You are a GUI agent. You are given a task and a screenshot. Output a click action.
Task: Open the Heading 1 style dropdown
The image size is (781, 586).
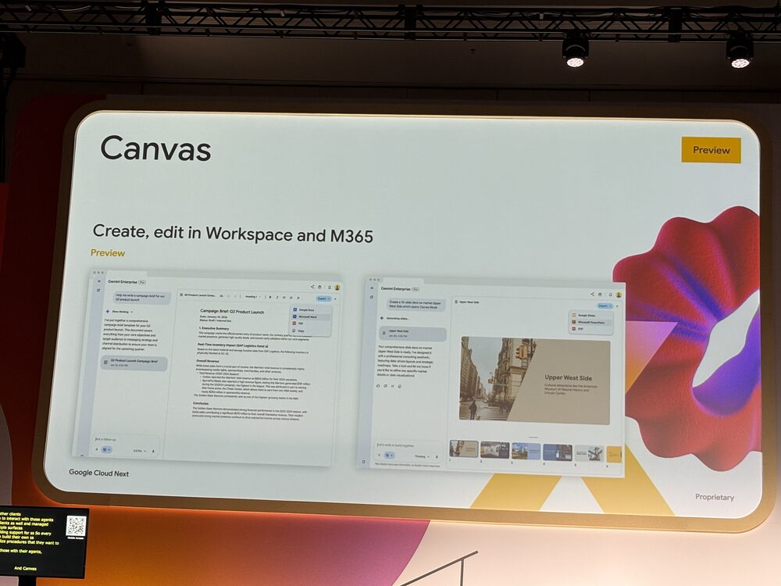tap(251, 297)
